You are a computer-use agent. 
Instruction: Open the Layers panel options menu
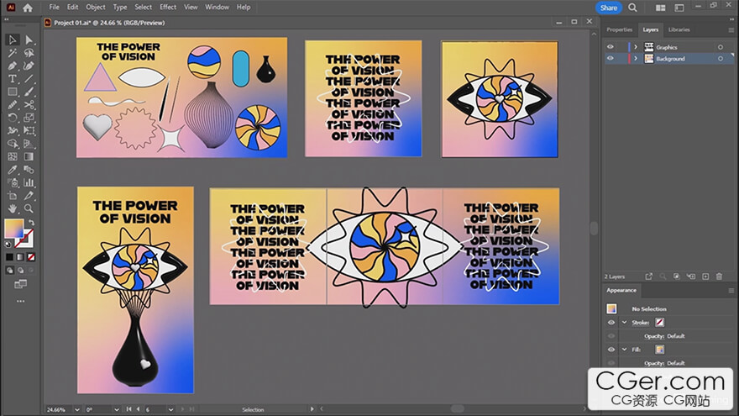coord(731,29)
